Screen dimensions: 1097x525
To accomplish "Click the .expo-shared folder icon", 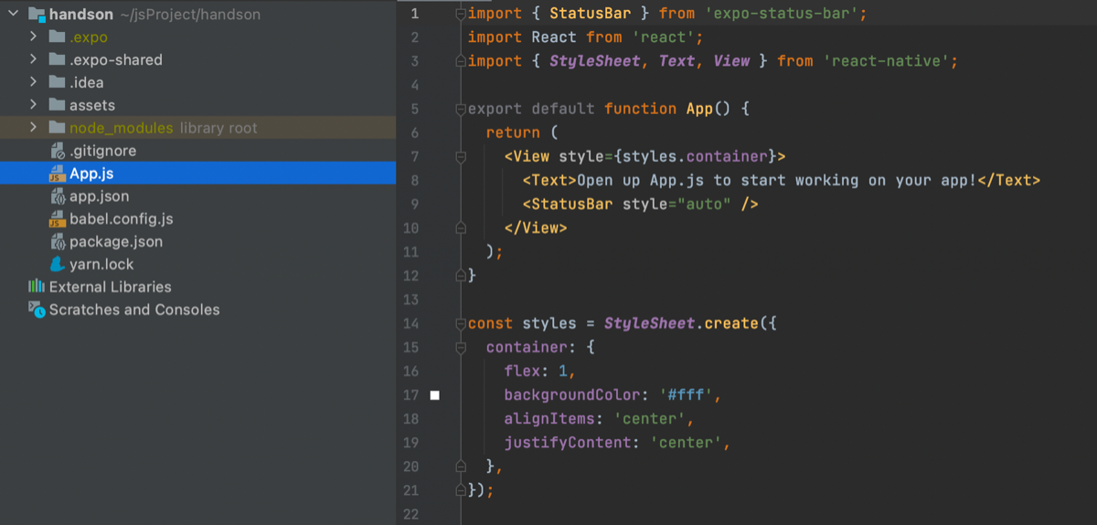I will pos(56,60).
